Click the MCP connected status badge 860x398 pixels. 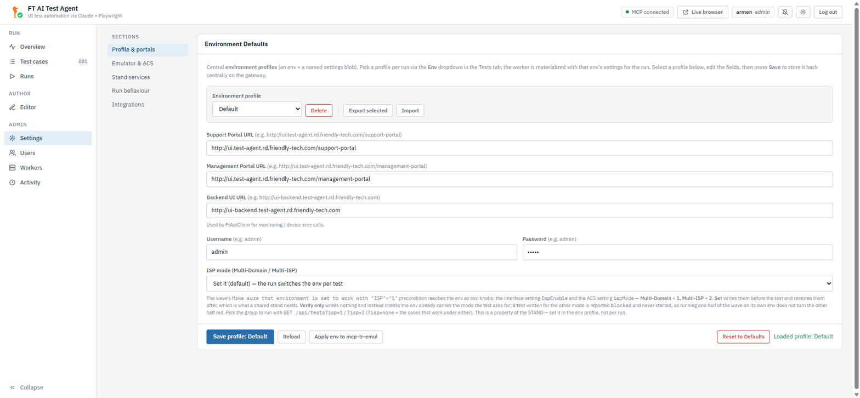pyautogui.click(x=647, y=12)
